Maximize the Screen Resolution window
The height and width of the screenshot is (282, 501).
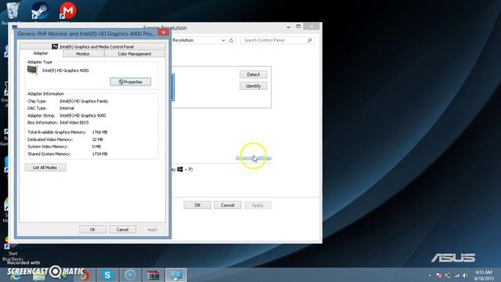[298, 27]
